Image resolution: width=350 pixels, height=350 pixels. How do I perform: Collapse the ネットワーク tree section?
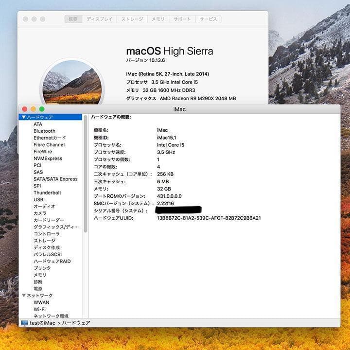click(24, 296)
